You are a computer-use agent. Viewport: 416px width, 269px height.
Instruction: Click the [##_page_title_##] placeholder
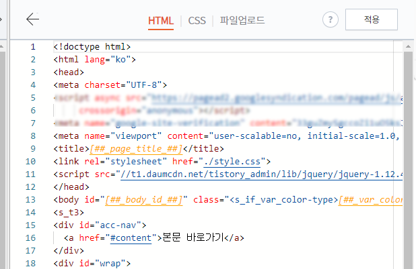coord(136,149)
